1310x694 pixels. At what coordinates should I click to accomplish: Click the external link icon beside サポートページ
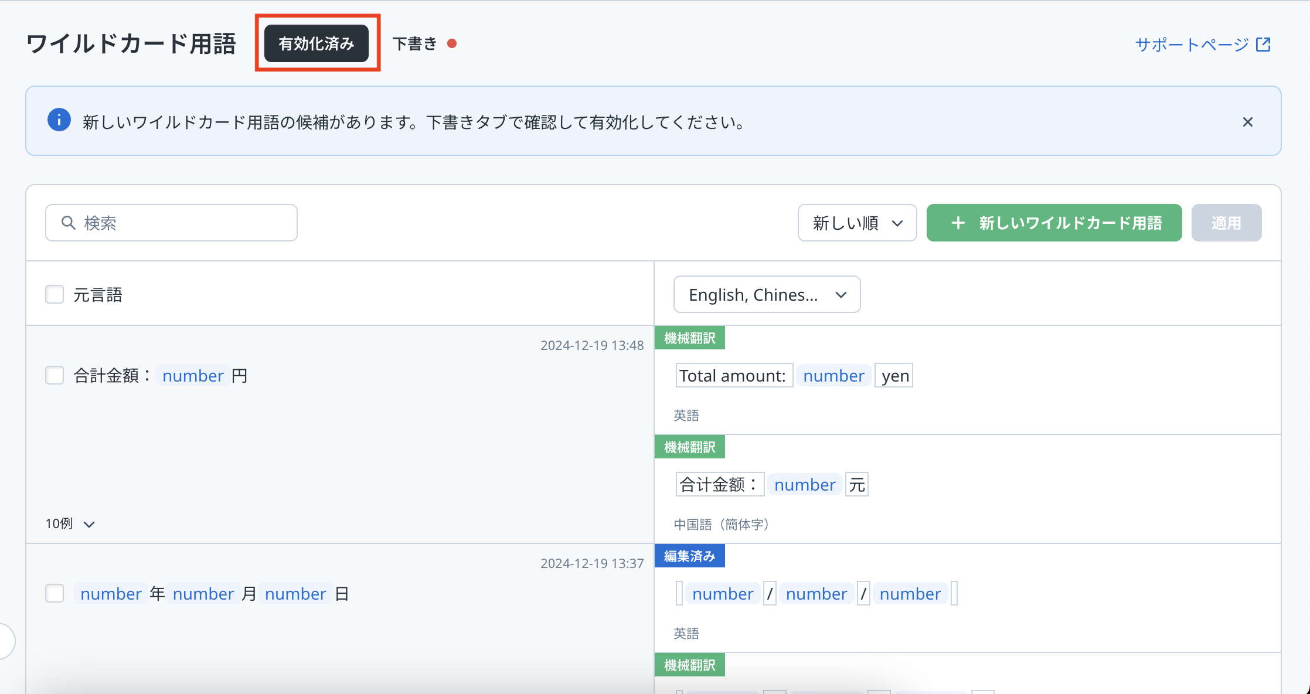(x=1263, y=45)
